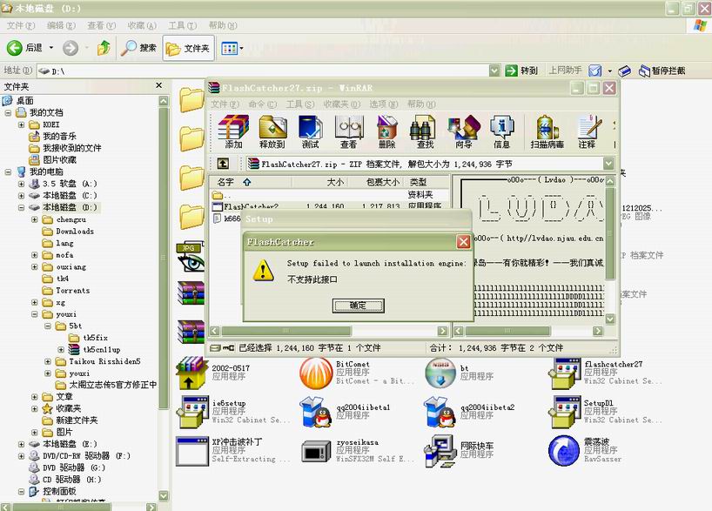
Task: Toggle the Folders (文件夹) pane button
Action: (188, 48)
